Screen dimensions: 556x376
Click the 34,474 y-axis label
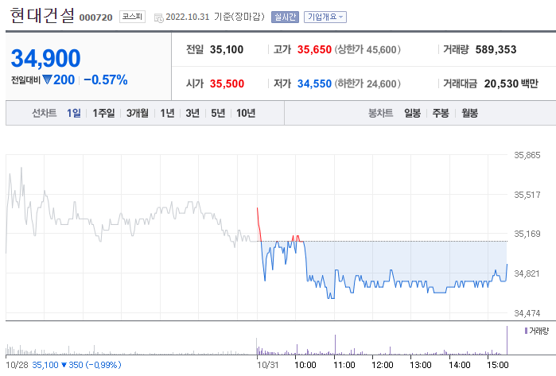[x=527, y=313]
